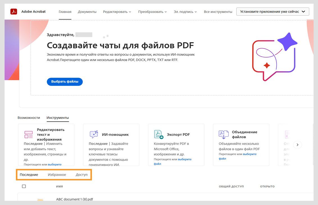The width and height of the screenshot is (318, 205).
Task: Open the Редактировать текст и изображения tool icon
Action: [x=28, y=134]
